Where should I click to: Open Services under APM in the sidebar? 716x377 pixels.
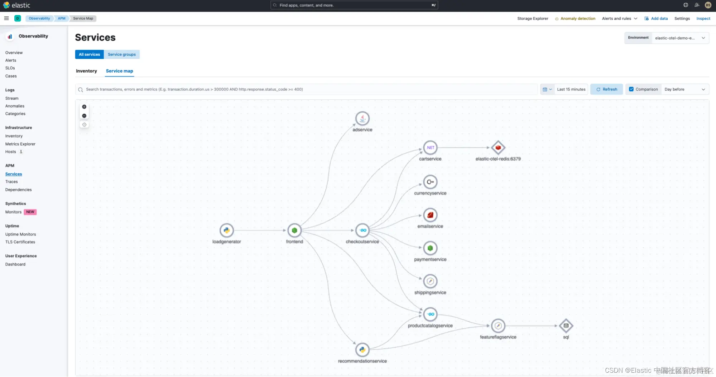(x=14, y=174)
